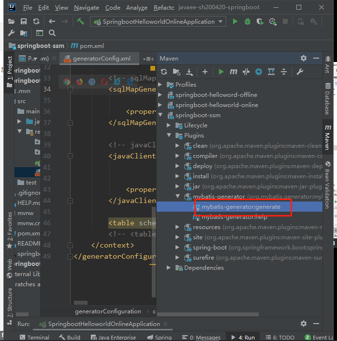
Task: Expand Lifecycle node
Action: (x=169, y=125)
